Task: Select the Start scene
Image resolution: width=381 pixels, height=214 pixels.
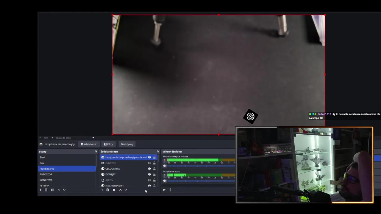Action: [67, 157]
